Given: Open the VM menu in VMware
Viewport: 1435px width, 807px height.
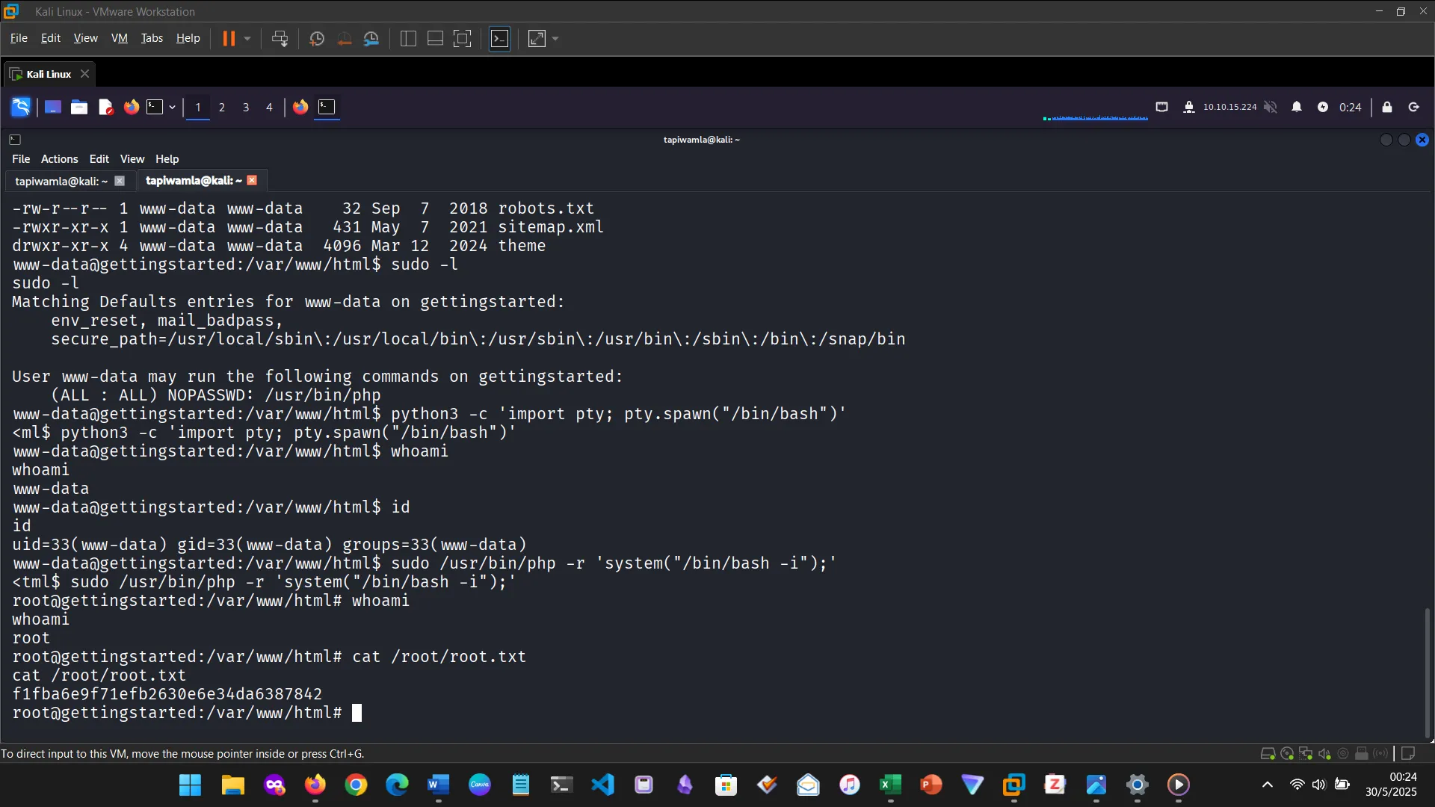Looking at the screenshot, I should point(120,38).
